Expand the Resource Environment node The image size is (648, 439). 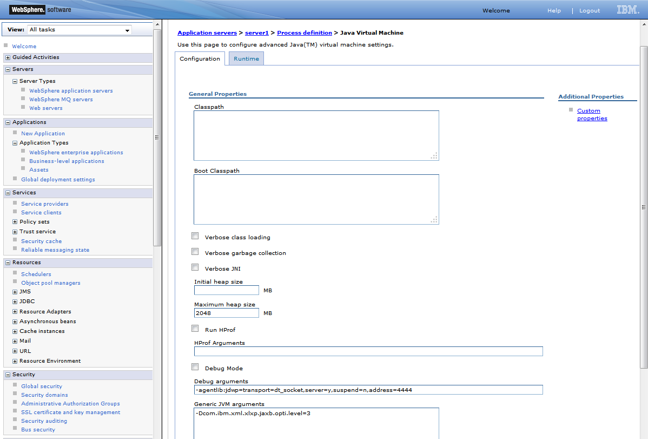tap(15, 361)
